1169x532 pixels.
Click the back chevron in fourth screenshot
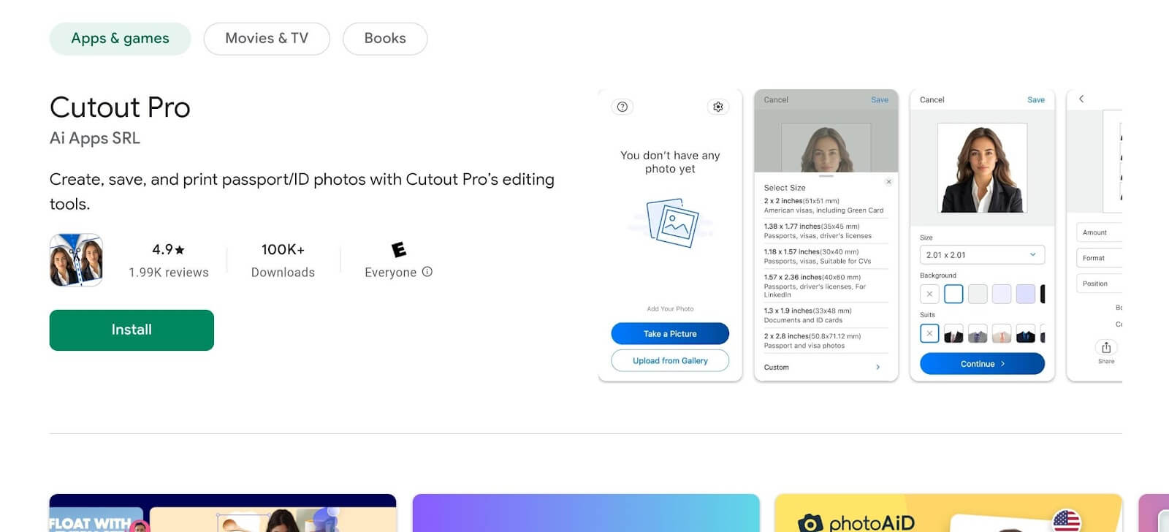[x=1081, y=99]
